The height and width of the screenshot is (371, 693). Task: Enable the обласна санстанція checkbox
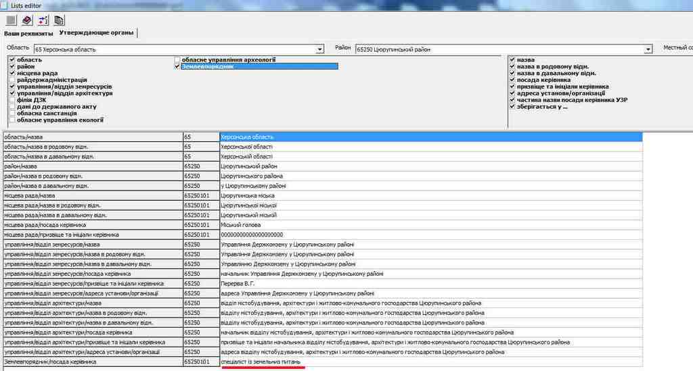tap(12, 113)
